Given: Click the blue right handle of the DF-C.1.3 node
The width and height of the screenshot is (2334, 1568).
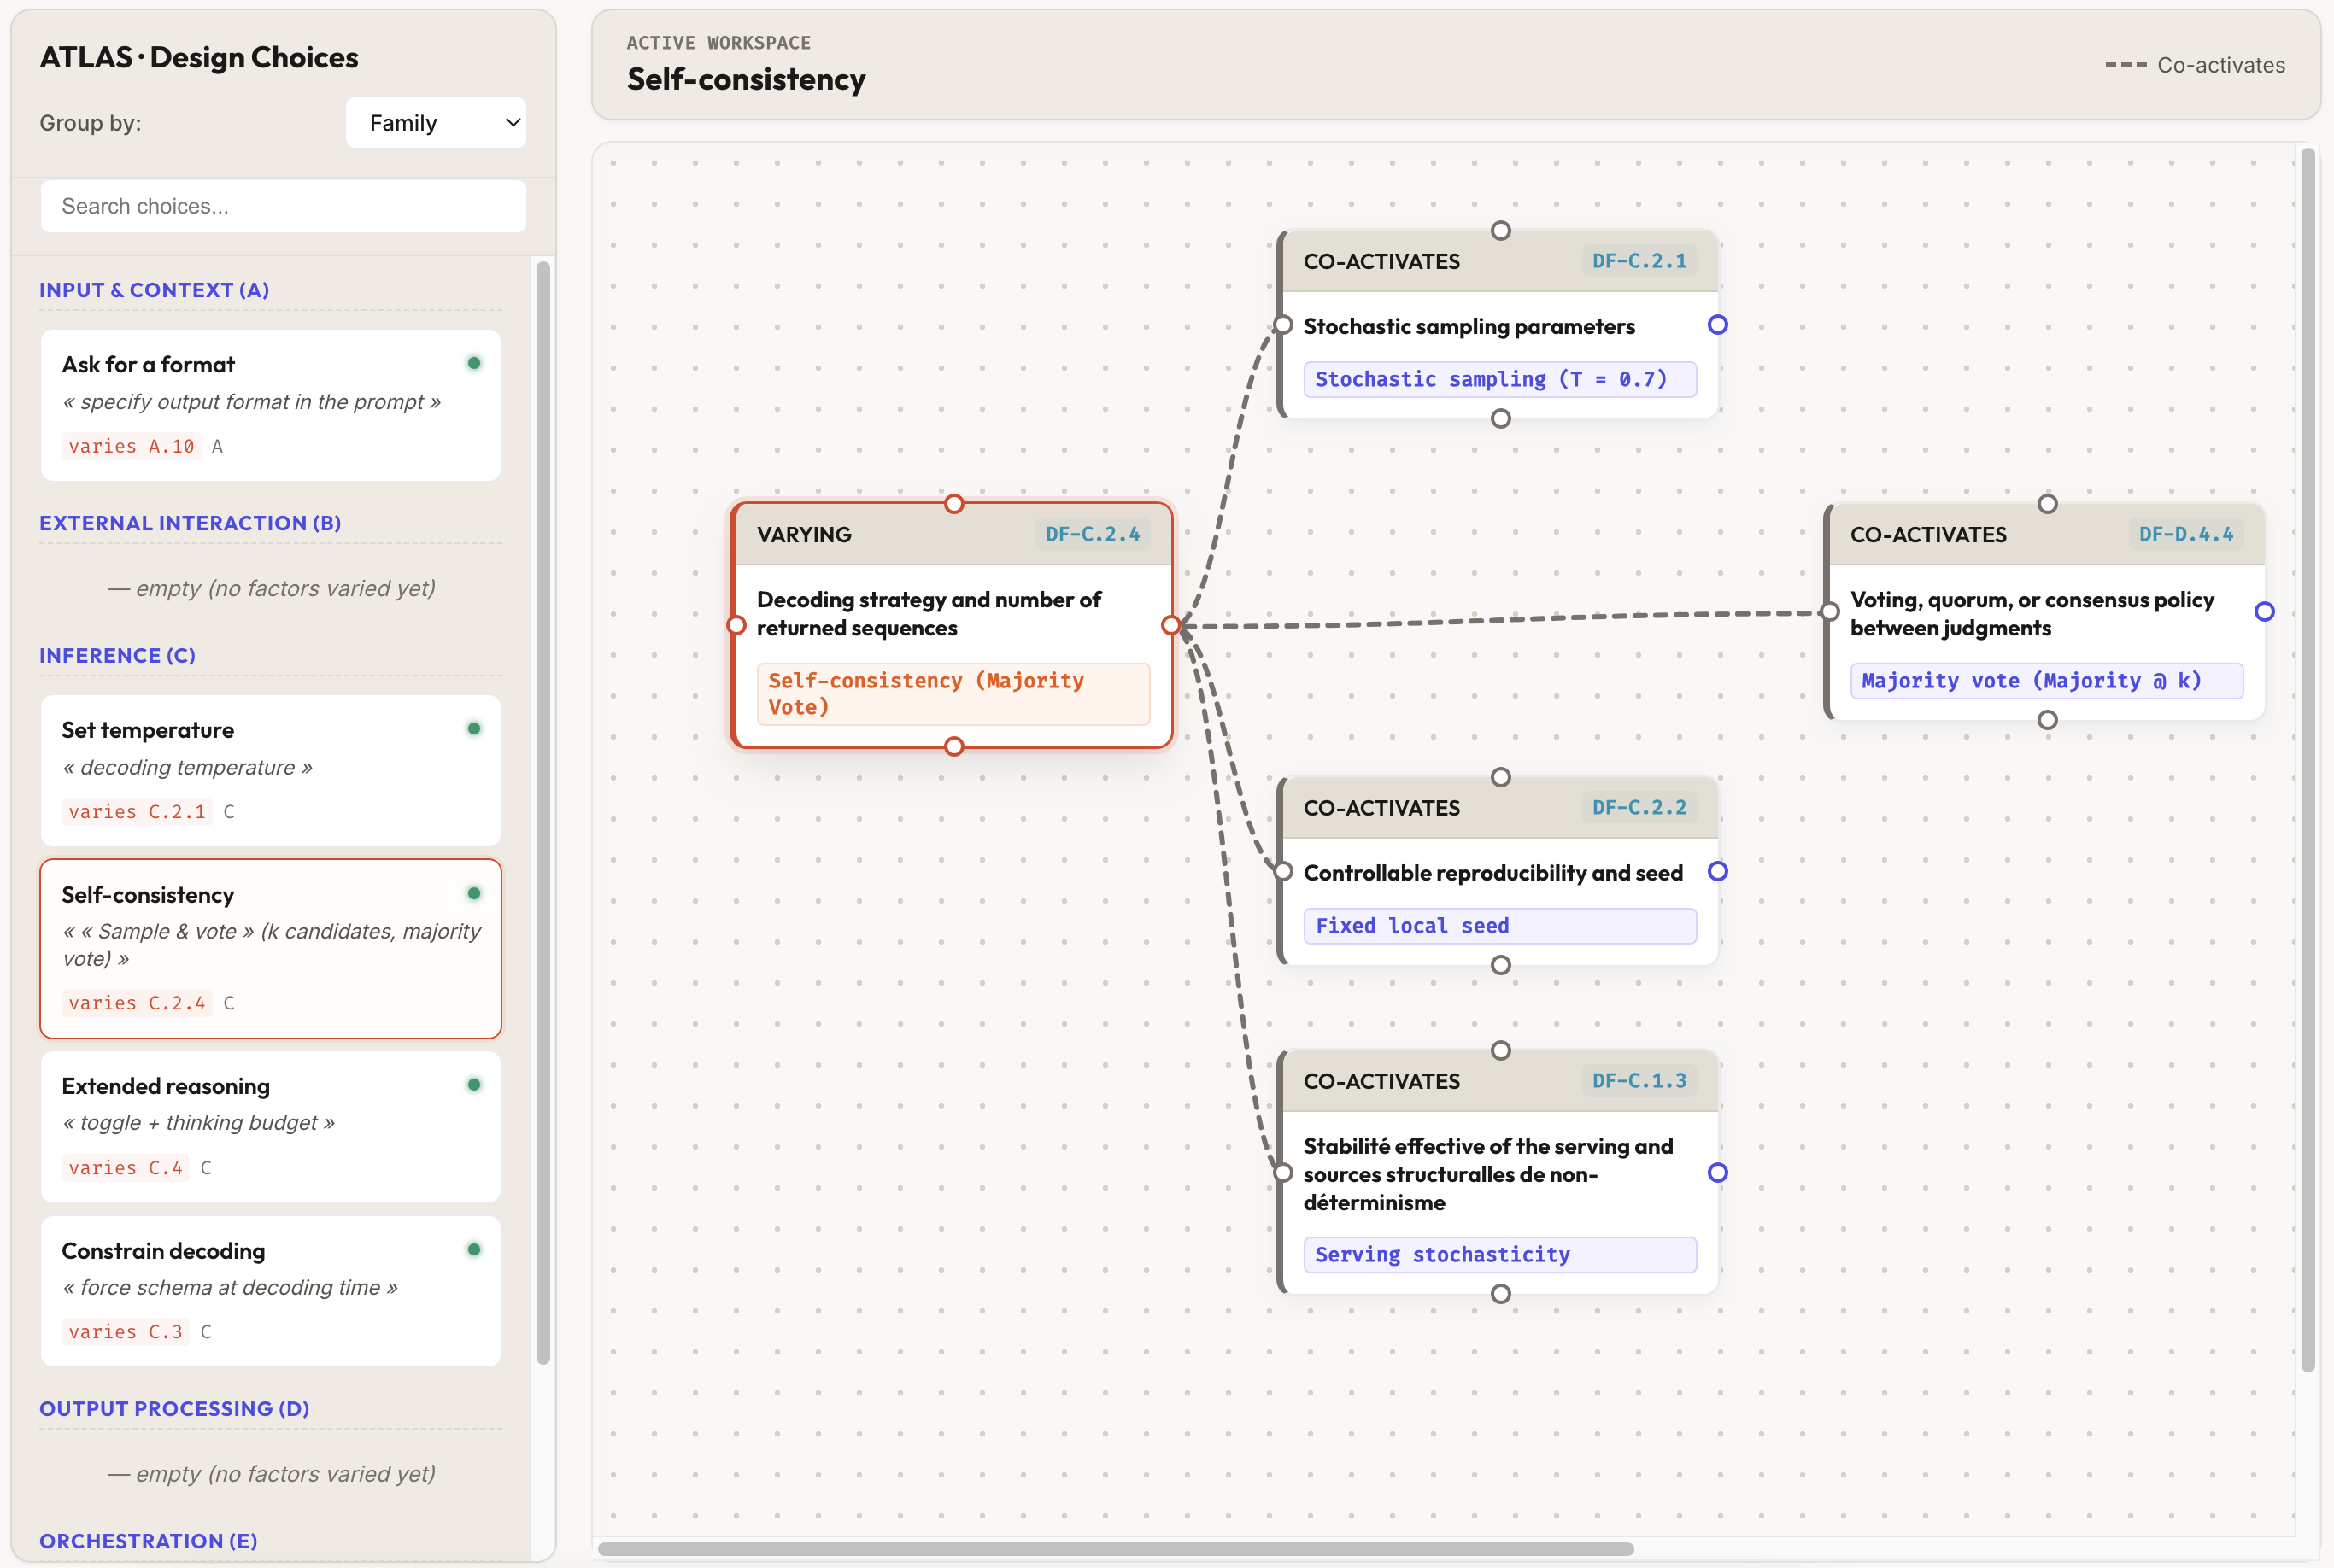Looking at the screenshot, I should (x=1718, y=1172).
